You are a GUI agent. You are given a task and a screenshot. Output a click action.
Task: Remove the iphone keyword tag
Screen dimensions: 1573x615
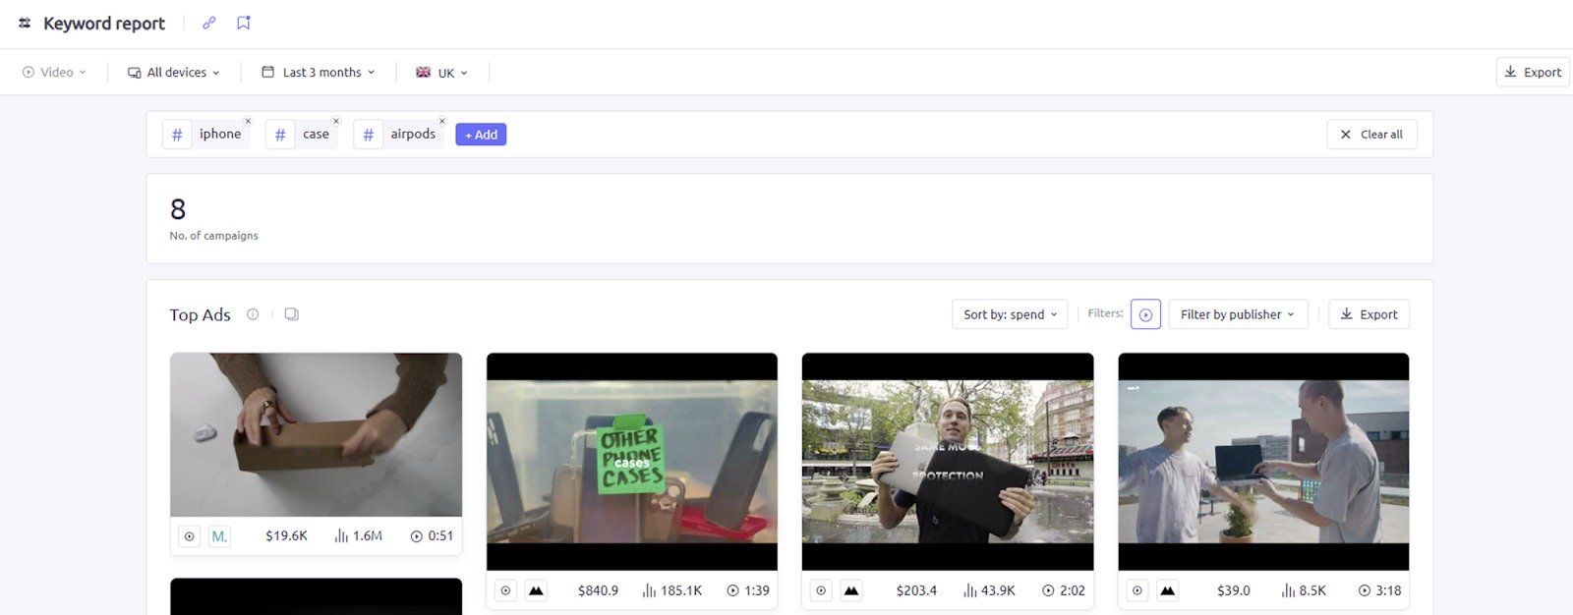(x=248, y=122)
